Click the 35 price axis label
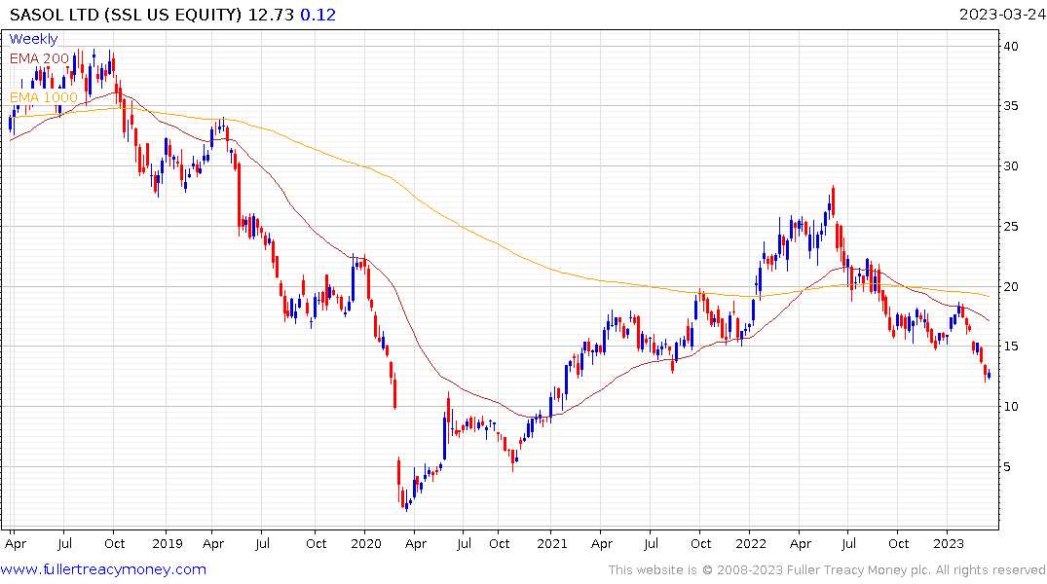The image size is (1047, 584). pos(1010,106)
